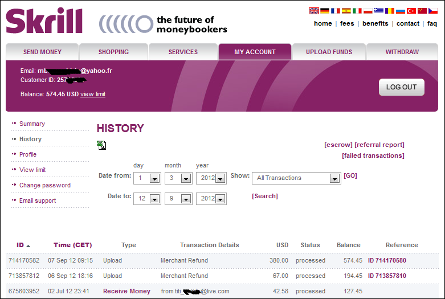Open History in the sidebar
Screen dimensions: 445x299
[30, 139]
